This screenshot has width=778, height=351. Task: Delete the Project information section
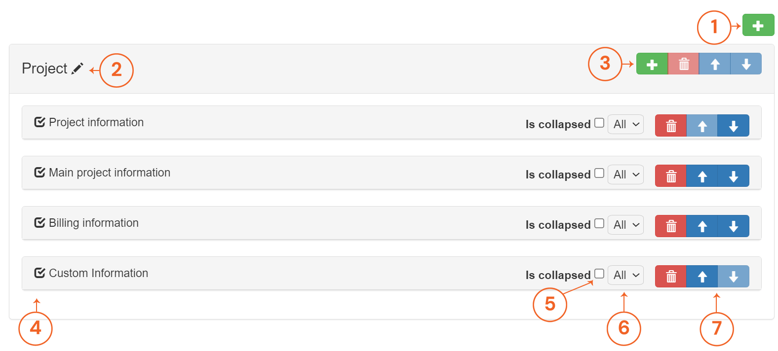pos(670,125)
